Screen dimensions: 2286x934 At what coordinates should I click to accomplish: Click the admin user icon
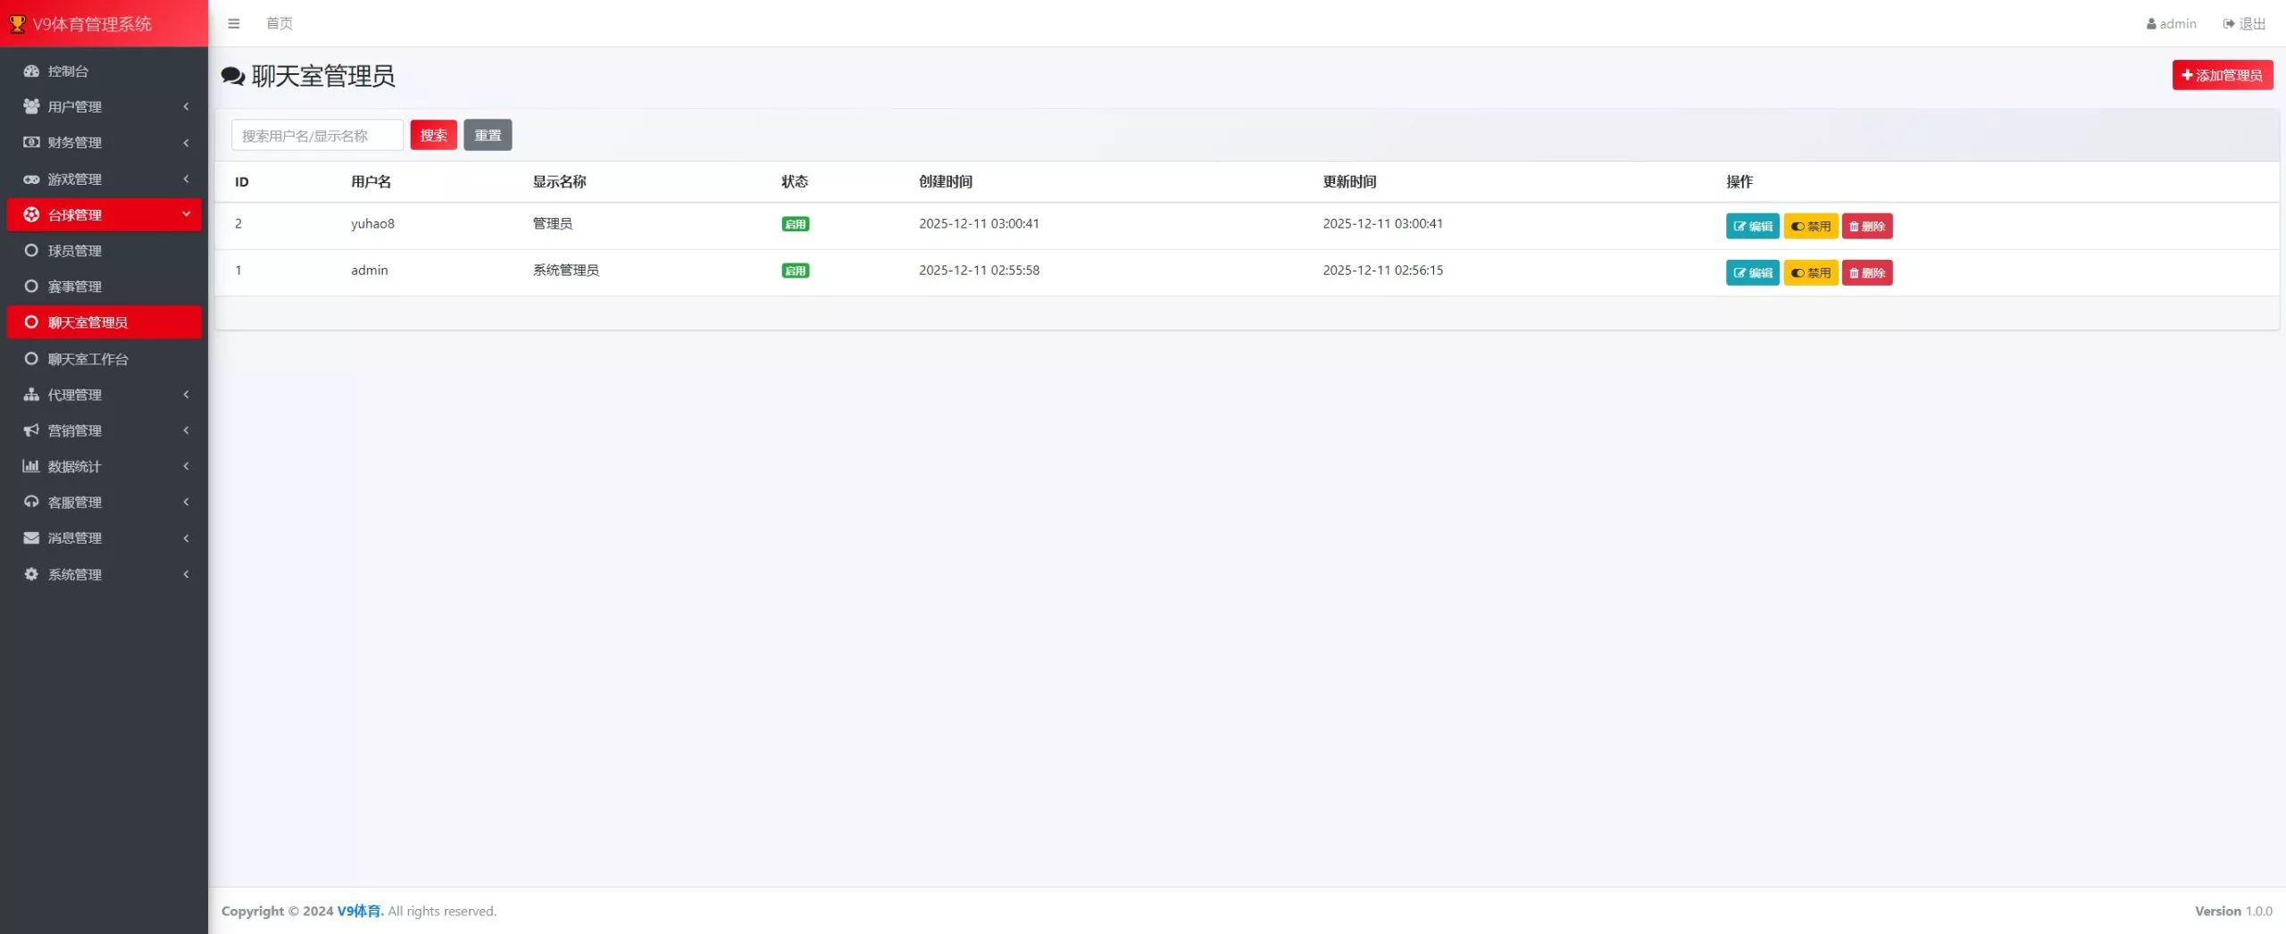[2151, 24]
